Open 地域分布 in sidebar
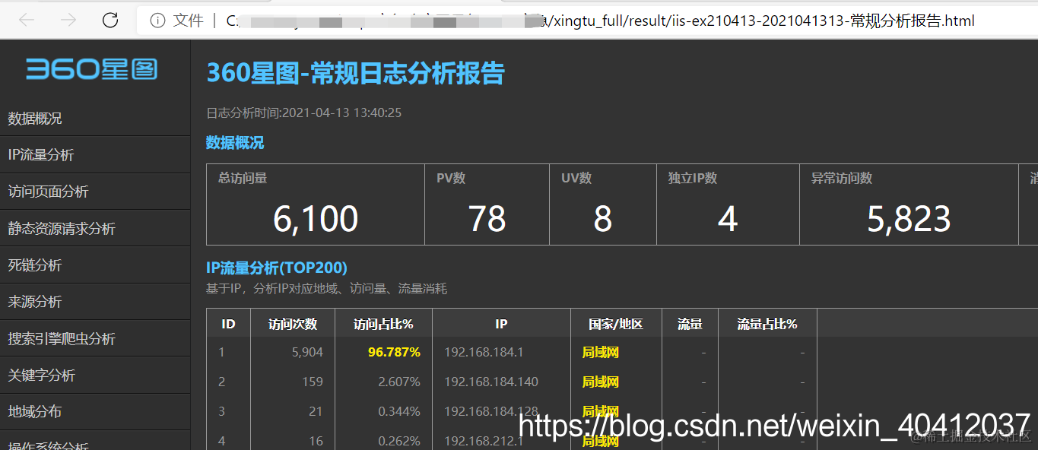1038x450 pixels. pyautogui.click(x=95, y=412)
